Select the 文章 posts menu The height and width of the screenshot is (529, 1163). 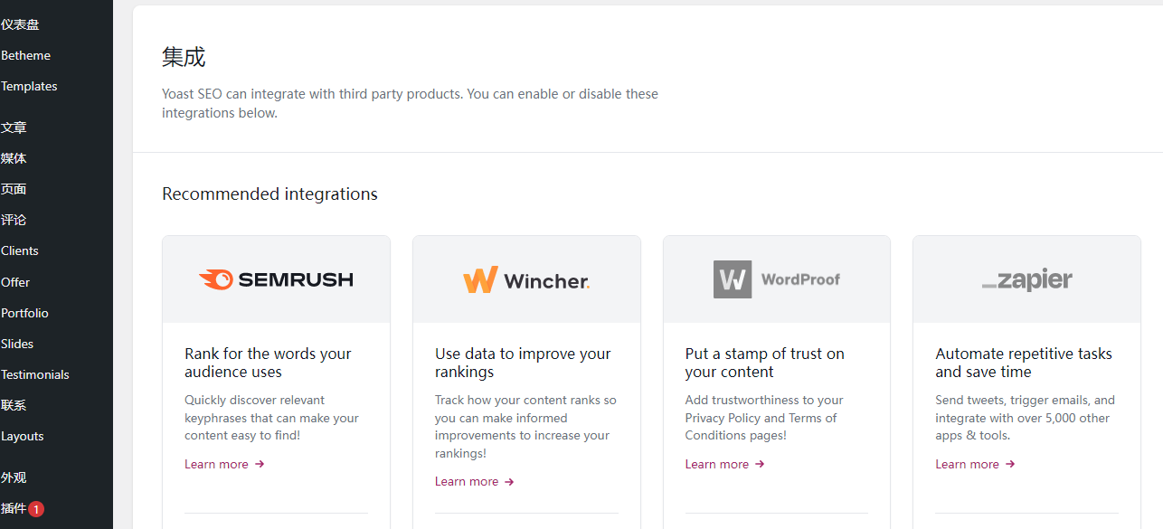pos(14,128)
